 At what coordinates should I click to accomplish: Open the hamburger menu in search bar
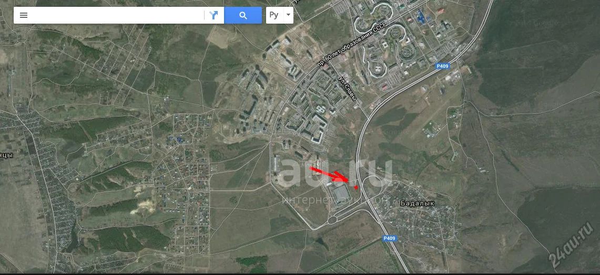24,15
